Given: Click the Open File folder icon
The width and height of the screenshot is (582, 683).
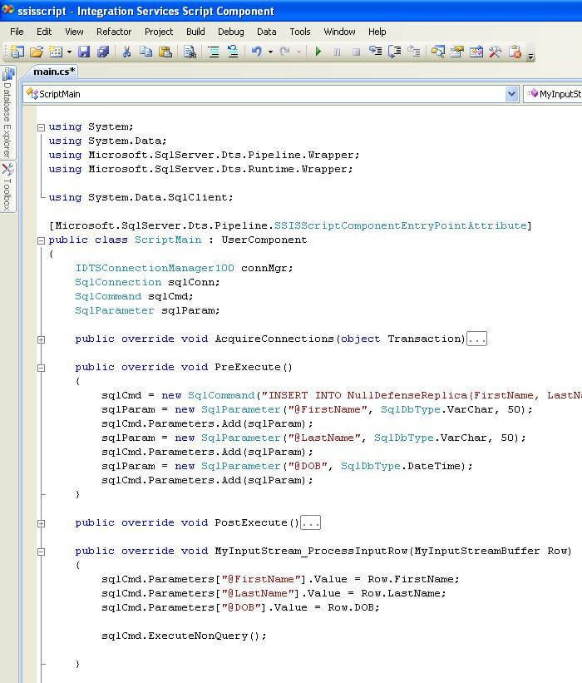Looking at the screenshot, I should tap(37, 52).
